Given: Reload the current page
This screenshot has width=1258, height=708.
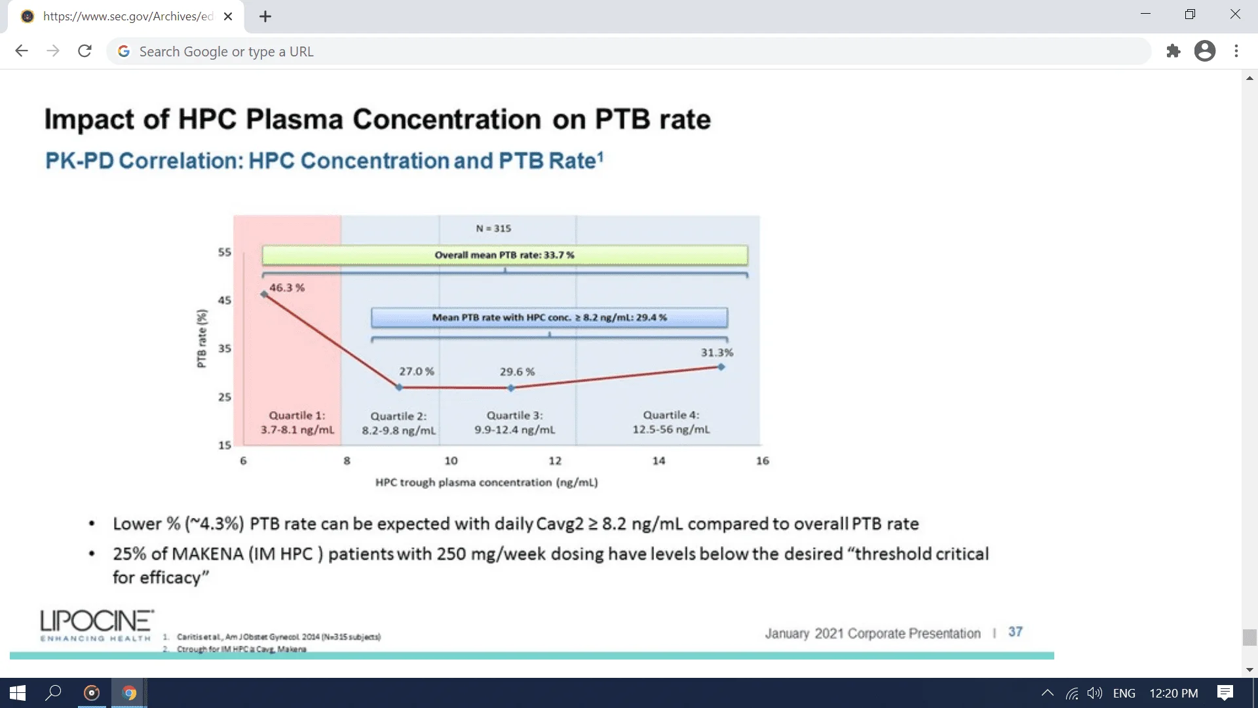Looking at the screenshot, I should coord(85,51).
